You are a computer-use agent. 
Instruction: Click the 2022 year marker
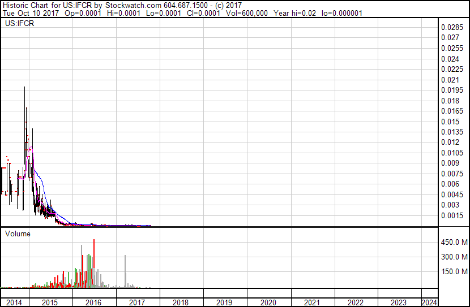(x=355, y=302)
